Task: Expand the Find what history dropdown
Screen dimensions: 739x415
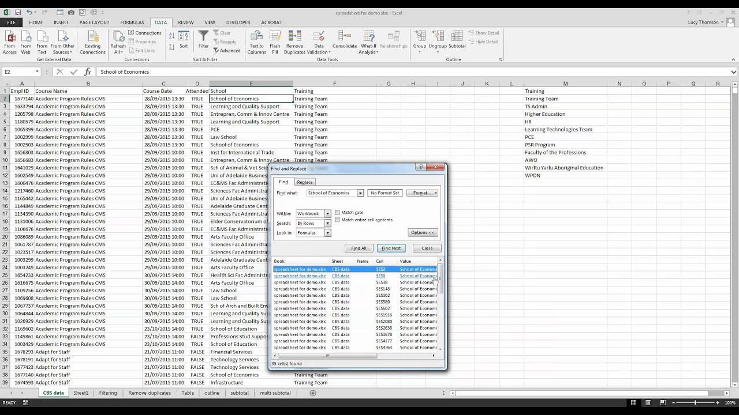Action: [x=360, y=193]
